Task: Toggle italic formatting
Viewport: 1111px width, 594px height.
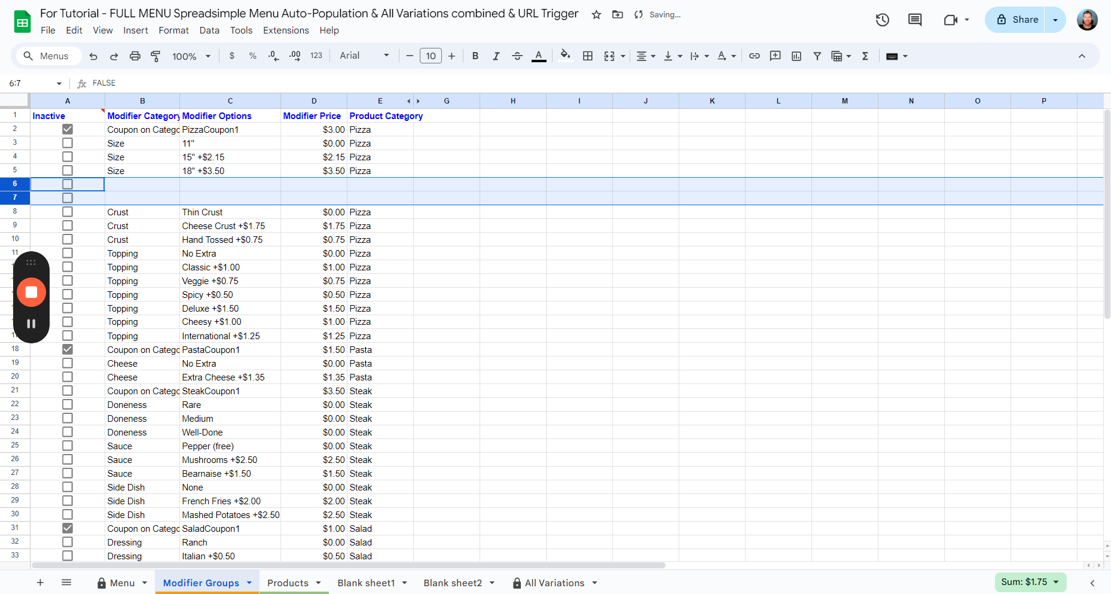Action: click(496, 56)
